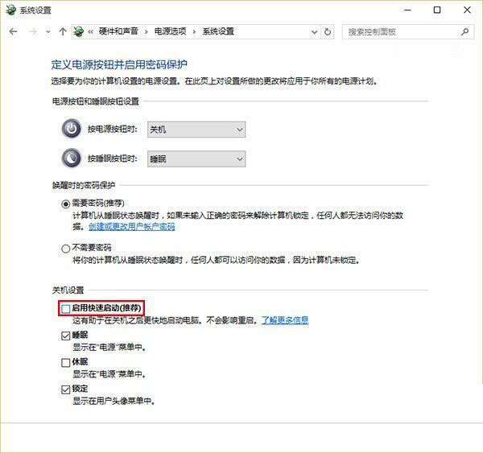Open the 按电源按钮时 dropdown

(x=196, y=130)
